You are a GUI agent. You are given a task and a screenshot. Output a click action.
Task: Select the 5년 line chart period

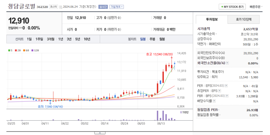tap(78, 39)
